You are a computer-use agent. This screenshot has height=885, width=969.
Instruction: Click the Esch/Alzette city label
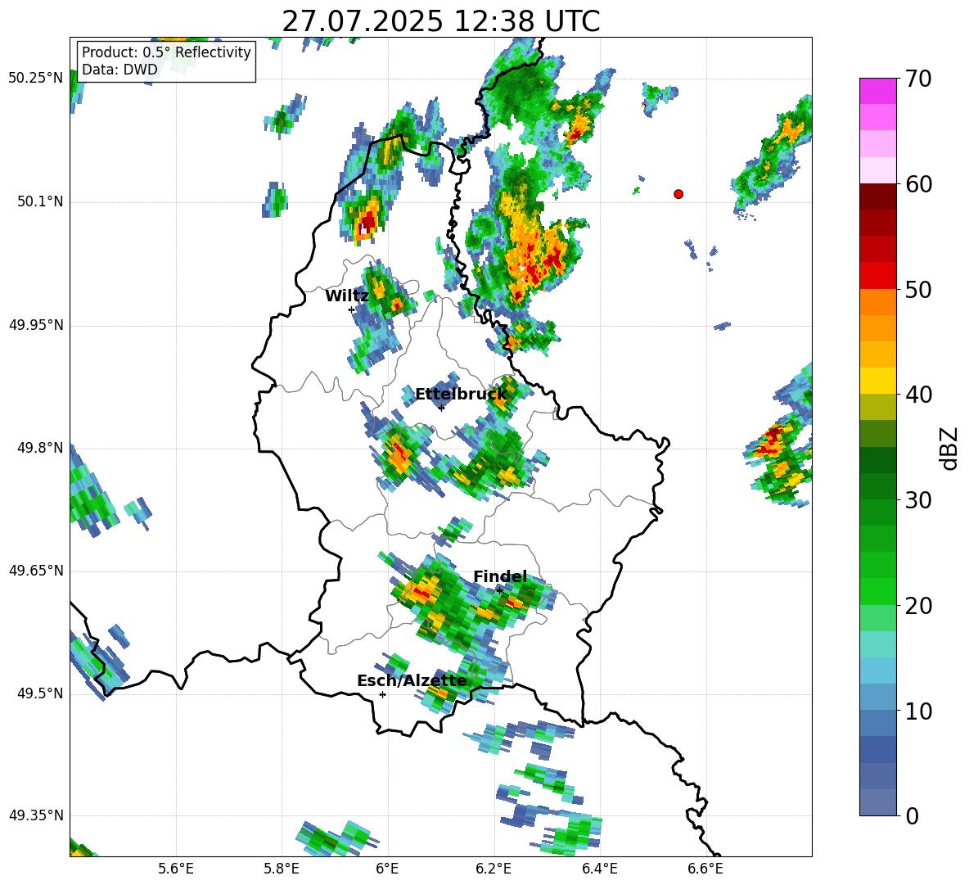point(412,680)
